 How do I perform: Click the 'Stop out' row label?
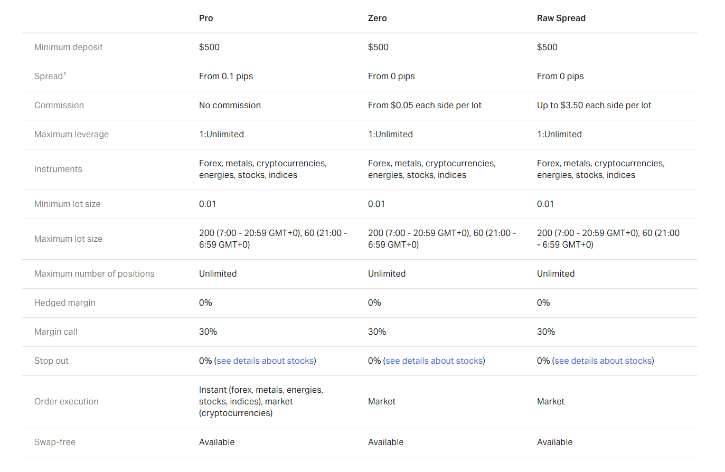click(50, 361)
